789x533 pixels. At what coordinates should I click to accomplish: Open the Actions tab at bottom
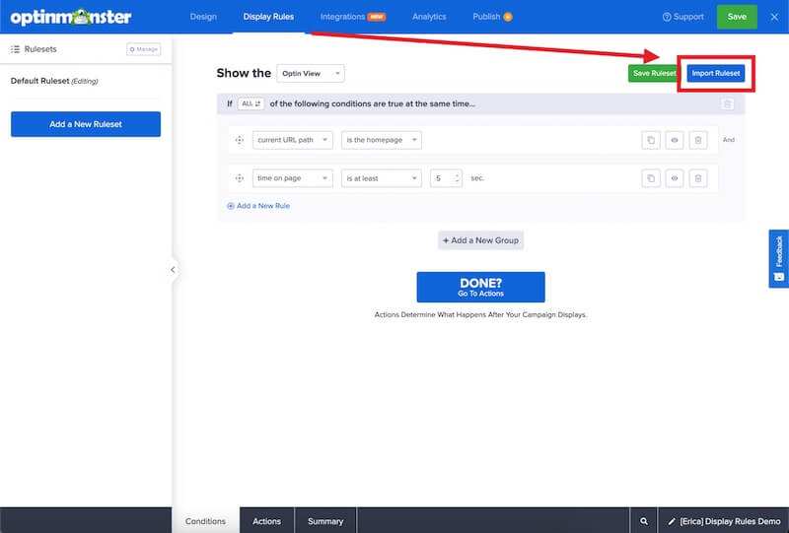coord(266,521)
